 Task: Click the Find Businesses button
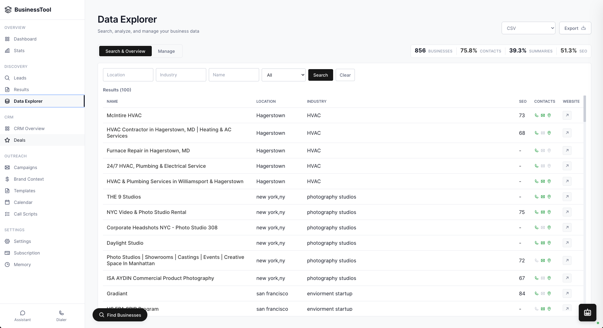pos(120,315)
